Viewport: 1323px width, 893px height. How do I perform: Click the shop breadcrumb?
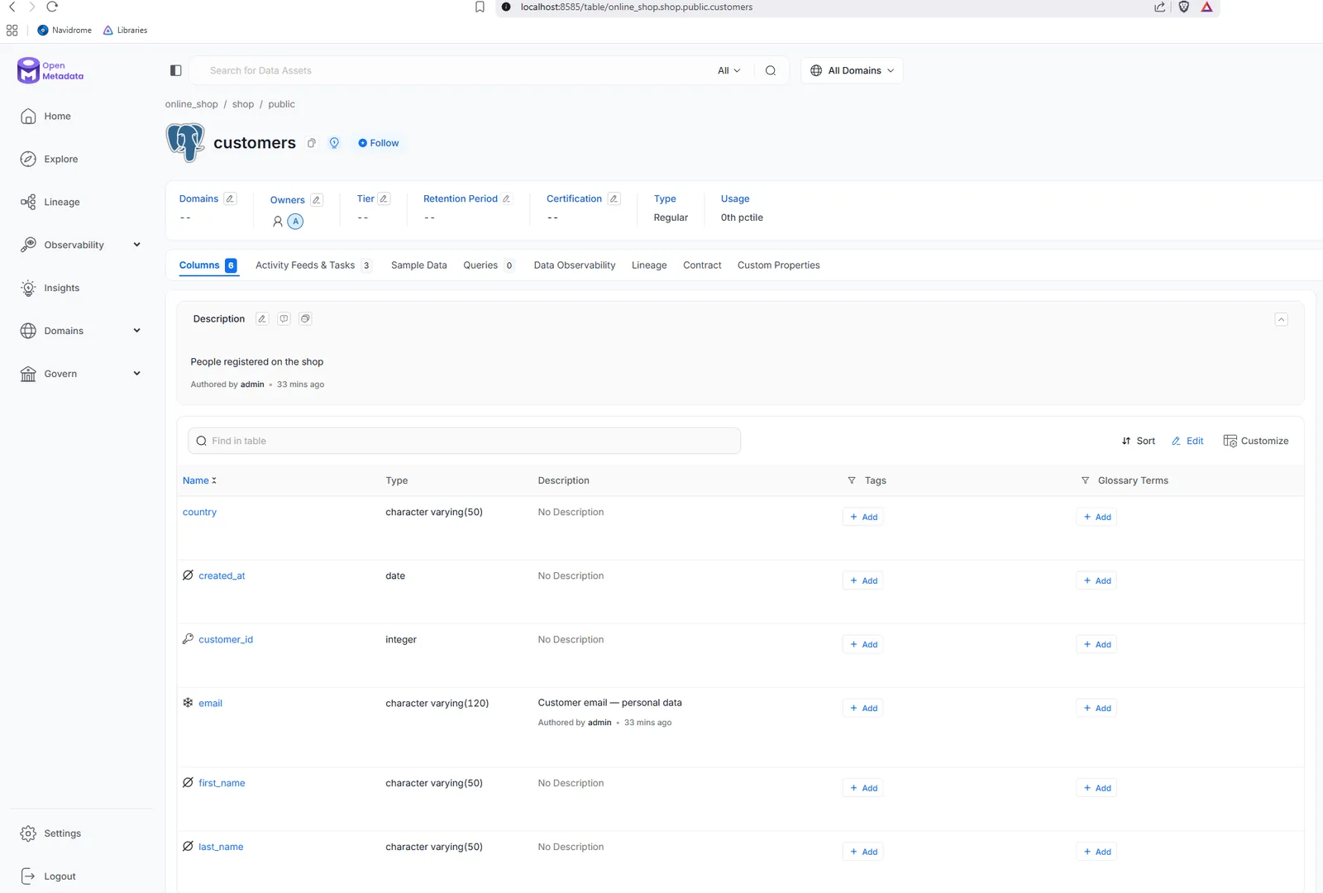(243, 104)
